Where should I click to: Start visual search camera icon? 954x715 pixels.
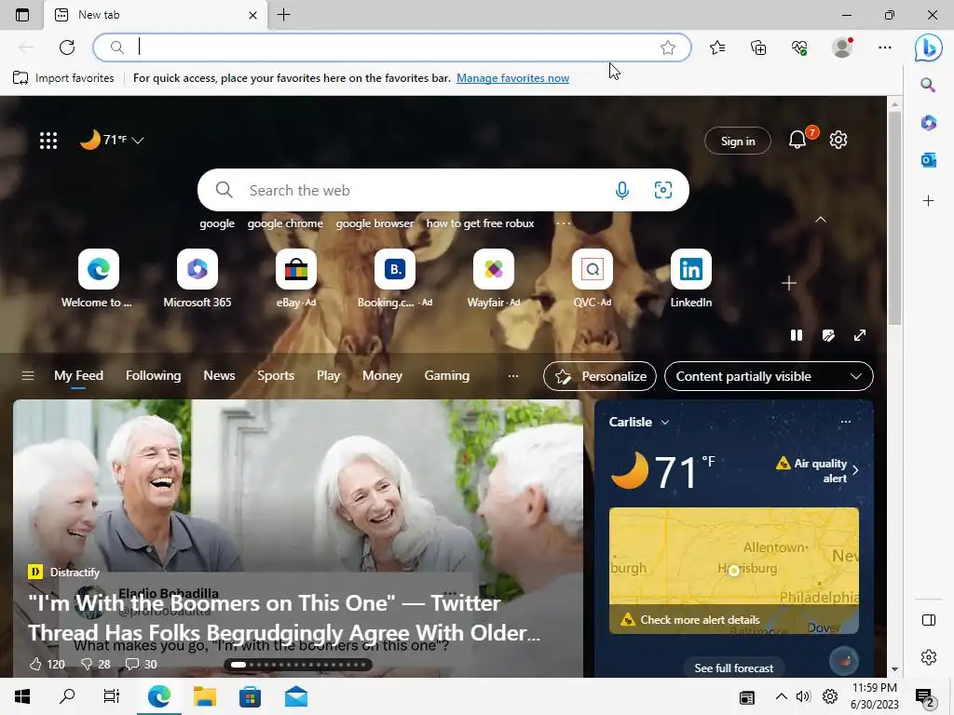tap(663, 190)
